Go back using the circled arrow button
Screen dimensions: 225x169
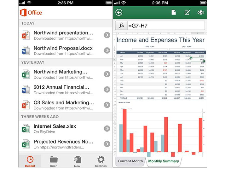pyautogui.click(x=119, y=12)
